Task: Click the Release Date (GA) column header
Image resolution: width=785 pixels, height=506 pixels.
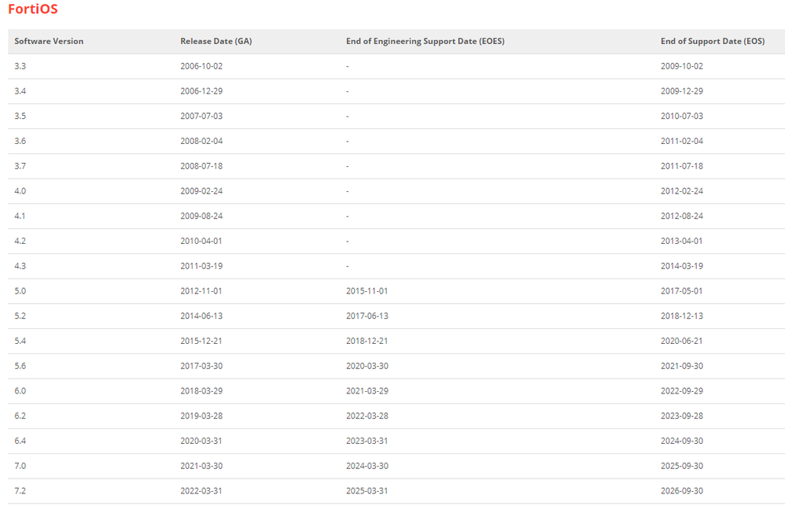Action: pos(212,41)
